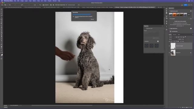Image resolution: width=194 pixels, height=109 pixels.
Task: Select the Rectangle shape tool
Action: tap(2, 45)
